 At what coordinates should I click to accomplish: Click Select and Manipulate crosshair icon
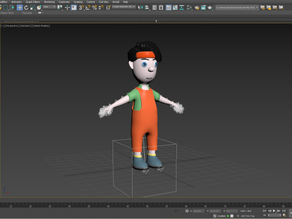pyautogui.click(x=67, y=7)
